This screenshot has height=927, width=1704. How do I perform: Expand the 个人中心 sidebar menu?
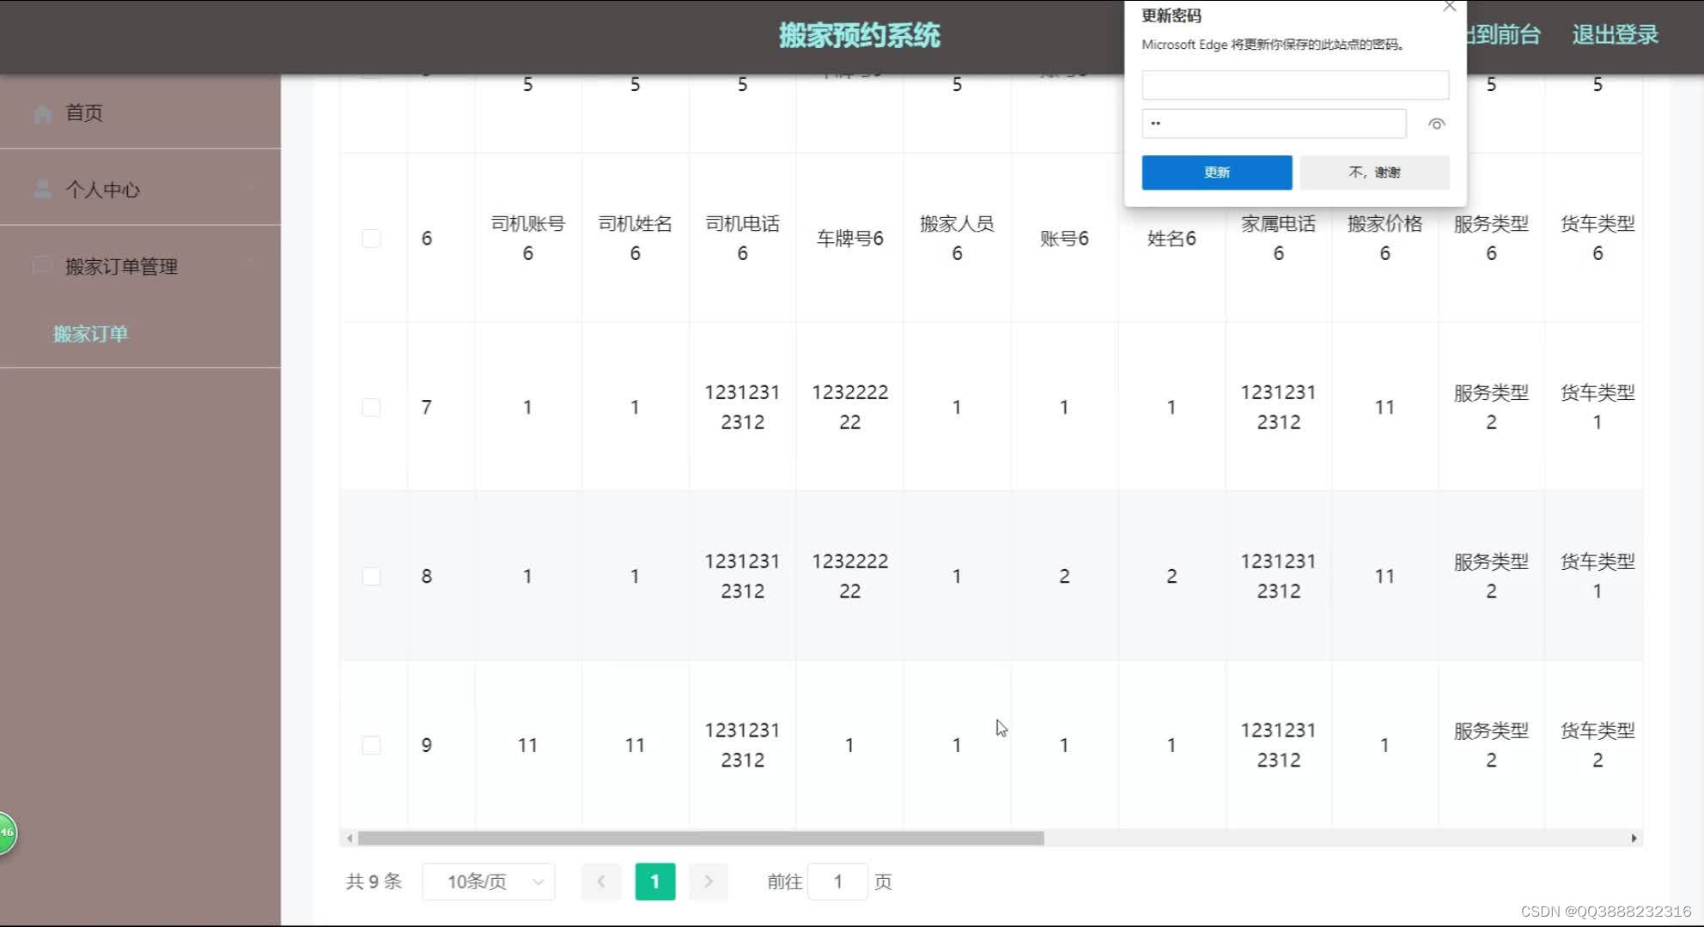point(140,189)
